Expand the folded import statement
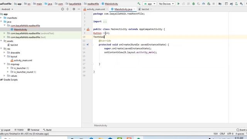Image resolution: width=247 pixels, height=139 pixels. tap(105, 22)
